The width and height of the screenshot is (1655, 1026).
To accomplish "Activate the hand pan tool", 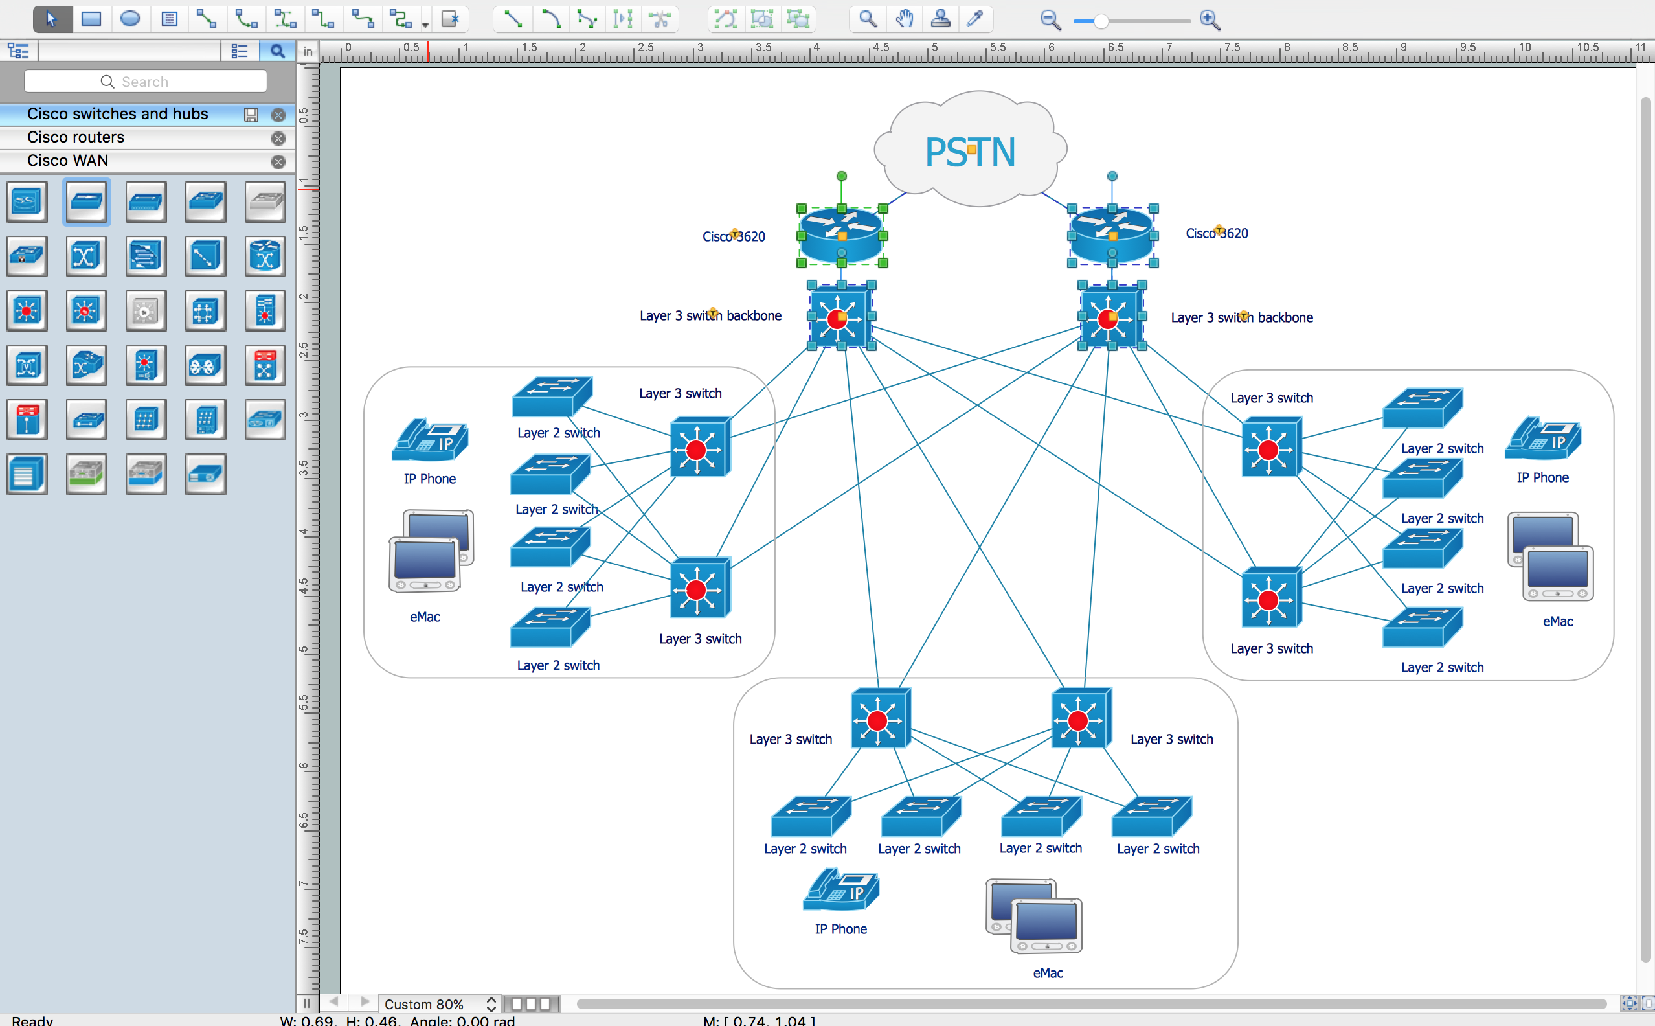I will (x=904, y=19).
